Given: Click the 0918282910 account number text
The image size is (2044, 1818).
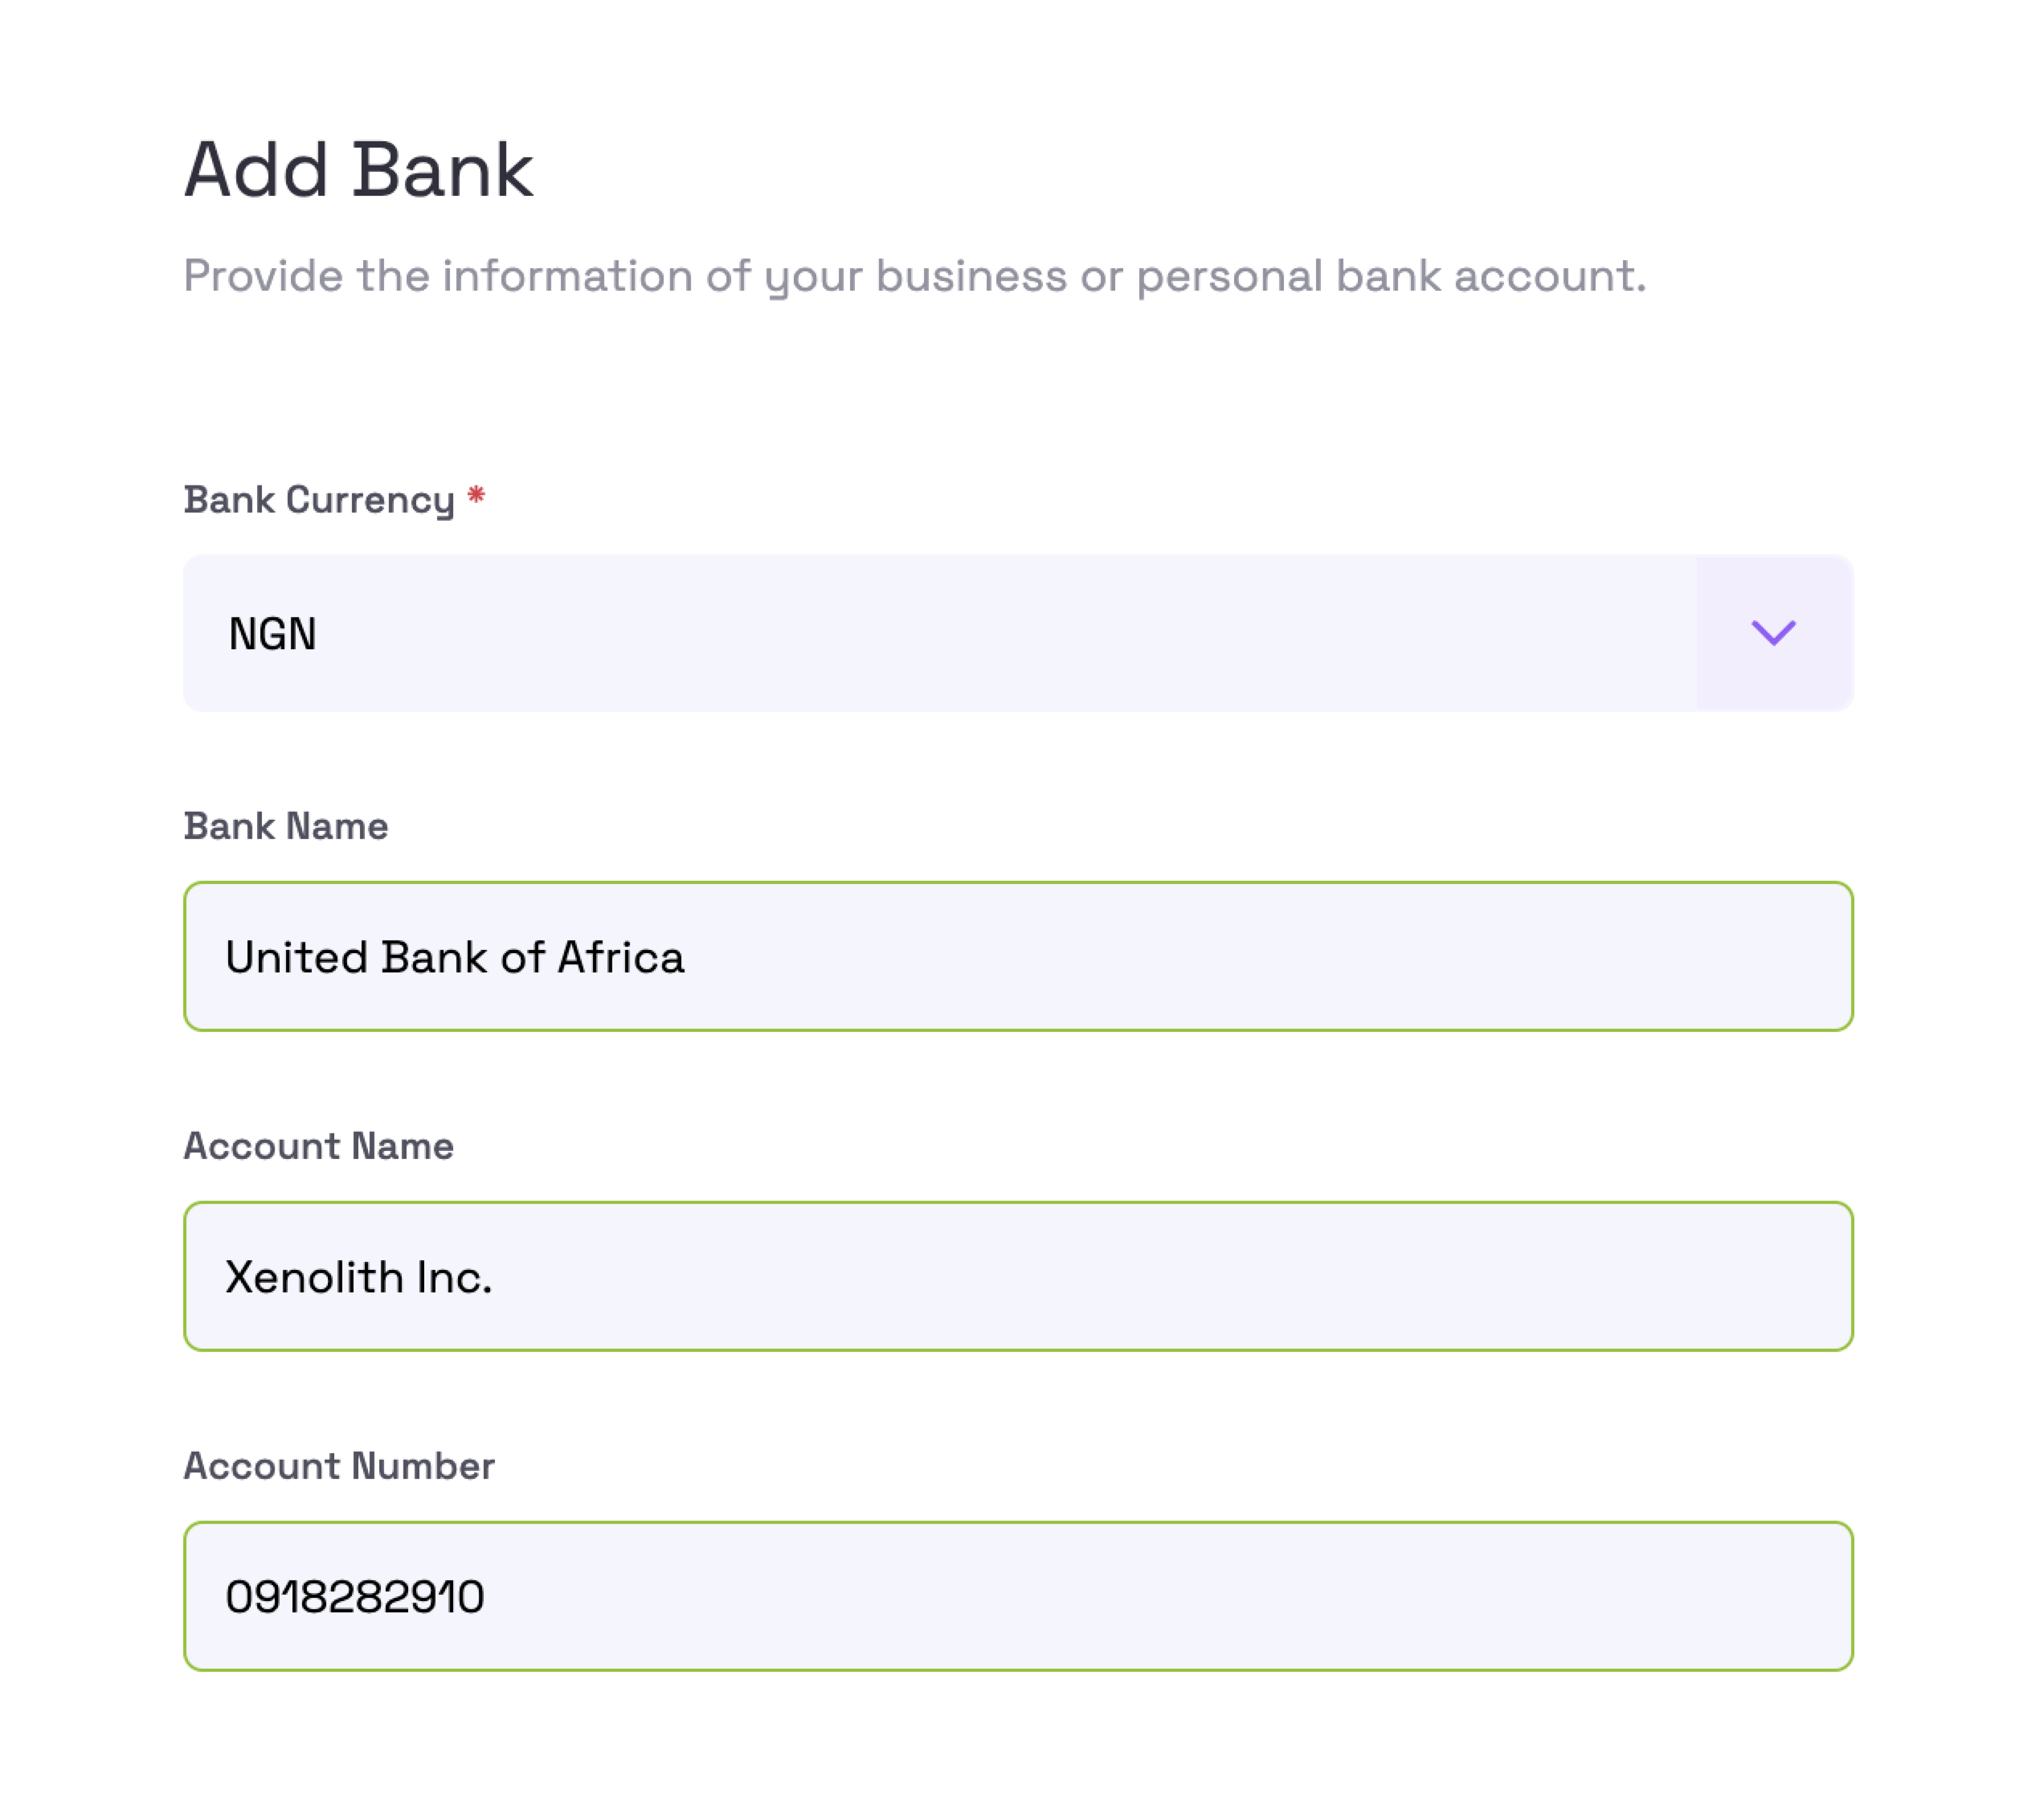Looking at the screenshot, I should point(355,1597).
